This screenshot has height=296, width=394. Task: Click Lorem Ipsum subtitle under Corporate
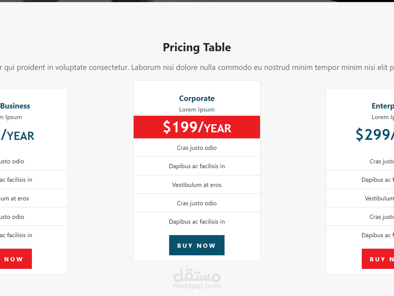tap(197, 110)
